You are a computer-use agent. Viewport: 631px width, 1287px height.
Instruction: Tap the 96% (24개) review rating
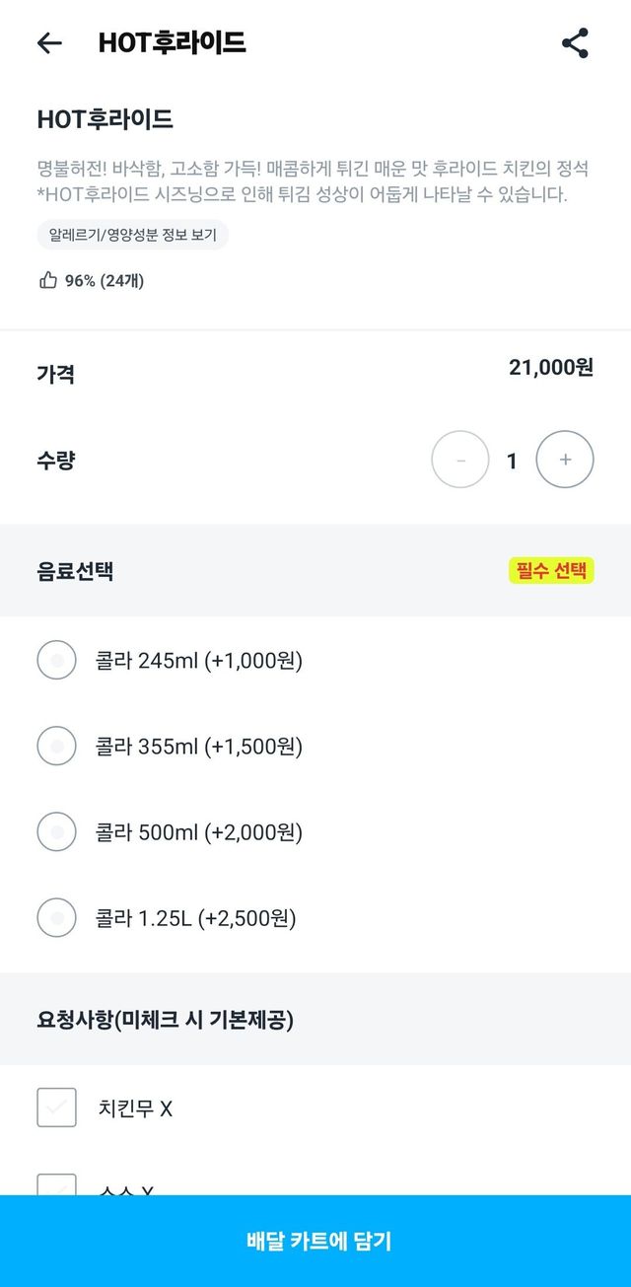(105, 281)
